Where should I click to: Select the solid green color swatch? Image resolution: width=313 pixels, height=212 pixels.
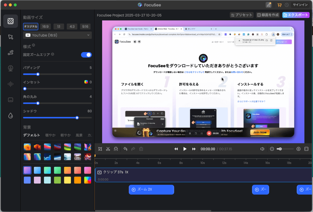click(57, 180)
